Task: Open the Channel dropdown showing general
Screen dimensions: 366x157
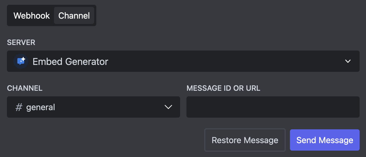Action: [x=93, y=107]
